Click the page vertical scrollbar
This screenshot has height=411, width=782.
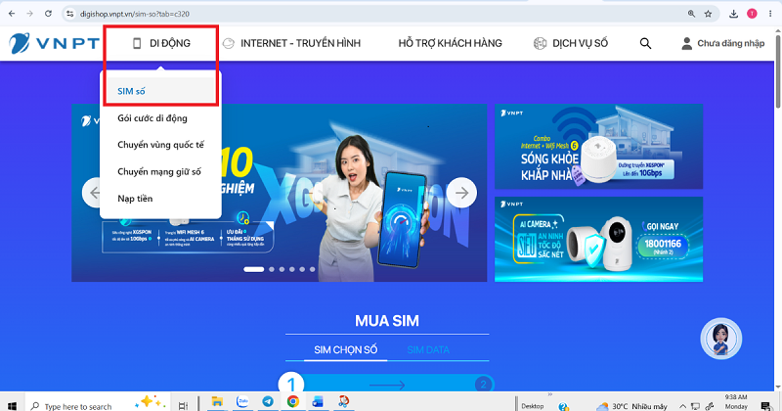tap(778, 69)
